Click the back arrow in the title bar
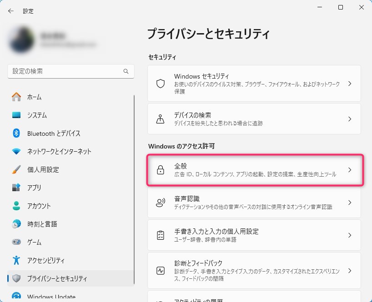This screenshot has width=372, height=302. click(x=11, y=11)
